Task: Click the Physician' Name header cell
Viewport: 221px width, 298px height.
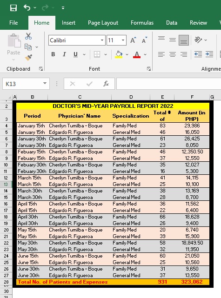Action: (80, 116)
